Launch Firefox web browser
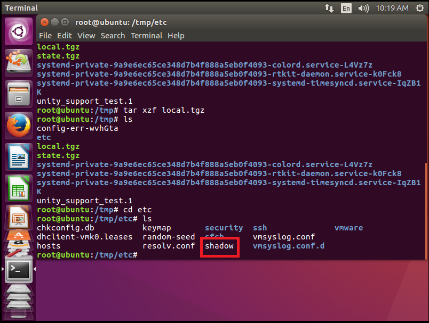The image size is (429, 323). pyautogui.click(x=19, y=126)
